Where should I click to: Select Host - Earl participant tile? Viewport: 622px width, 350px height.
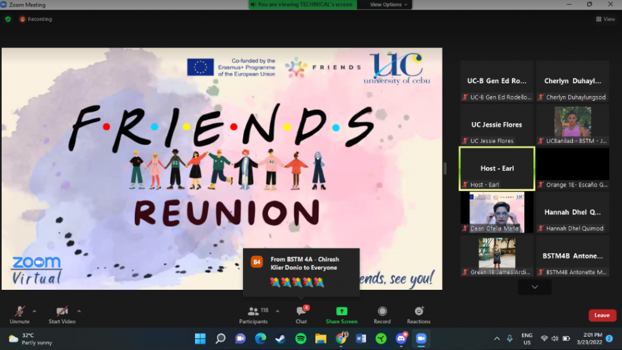point(497,169)
